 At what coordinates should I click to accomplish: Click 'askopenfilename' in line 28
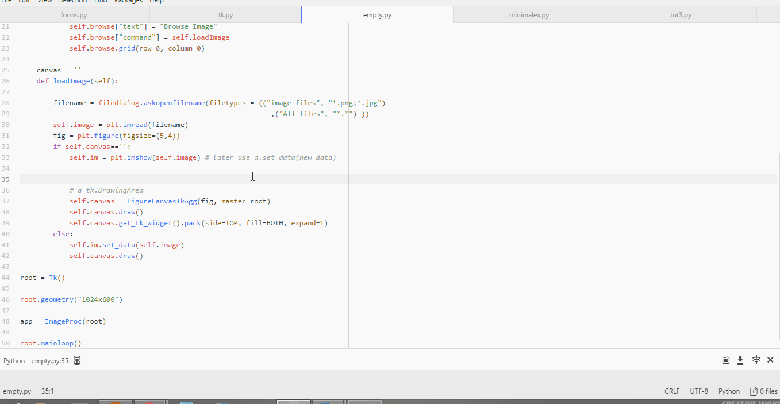pyautogui.click(x=174, y=103)
